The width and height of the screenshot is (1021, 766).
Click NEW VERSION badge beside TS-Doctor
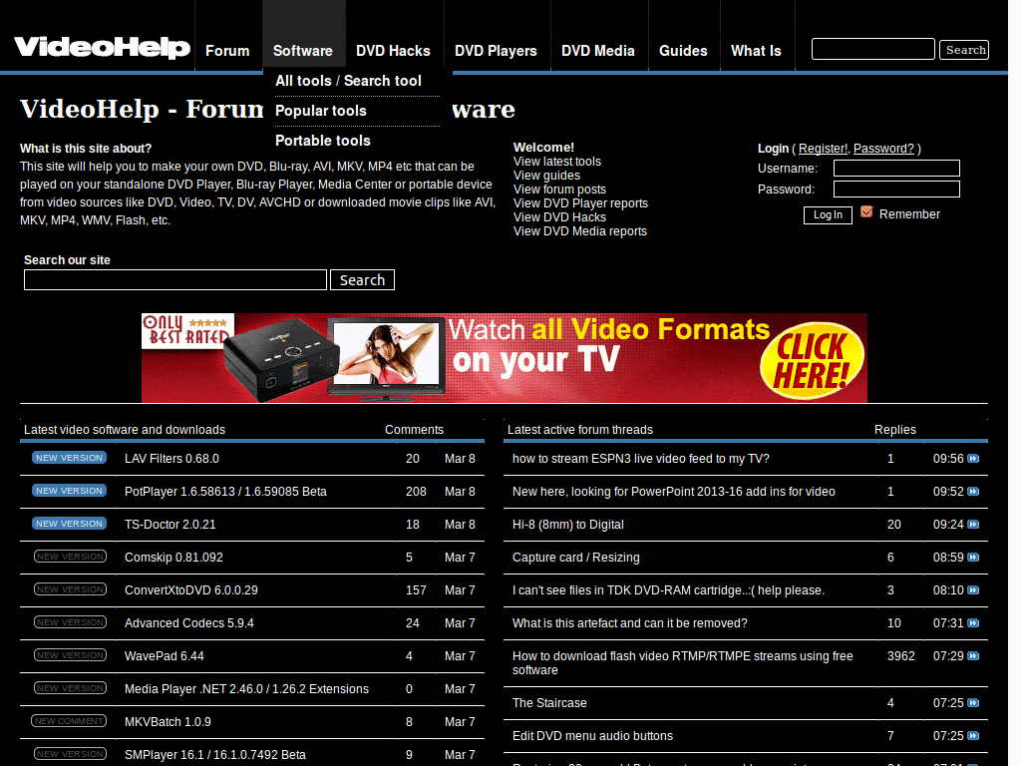69,524
